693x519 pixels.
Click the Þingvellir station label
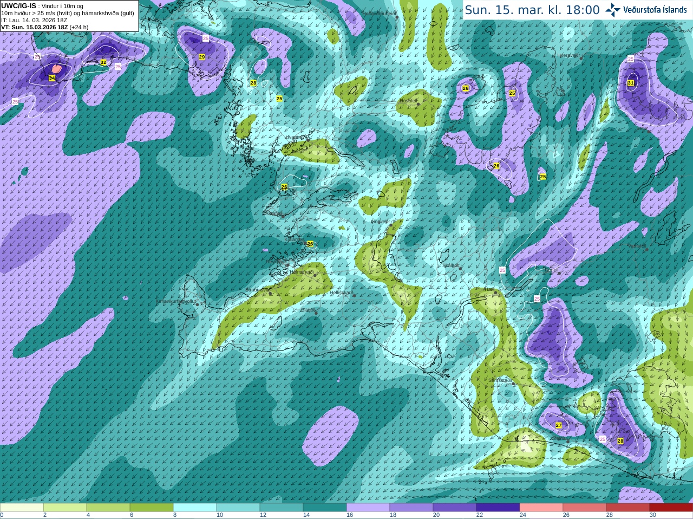point(380,222)
